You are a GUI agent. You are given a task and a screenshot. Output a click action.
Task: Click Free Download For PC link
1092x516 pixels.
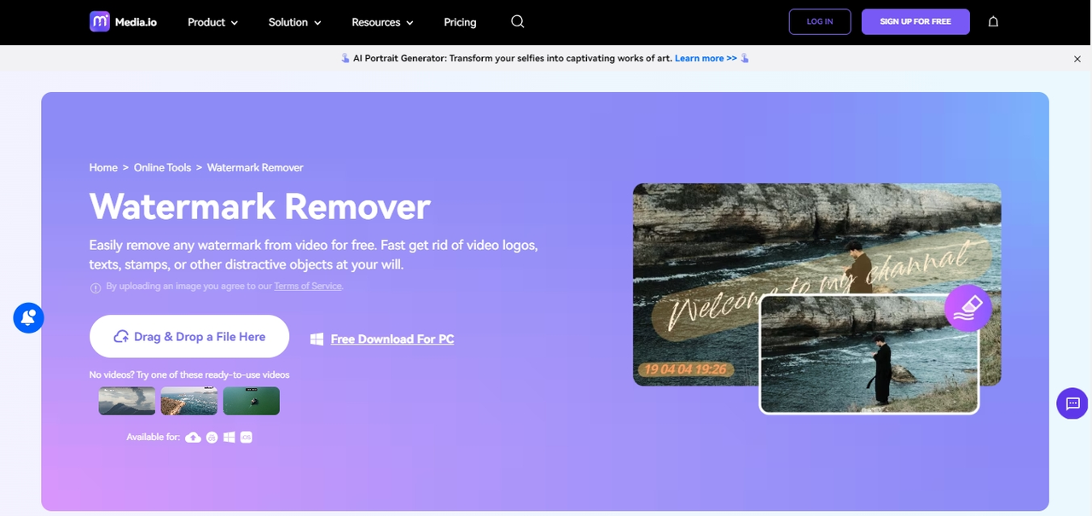click(392, 339)
